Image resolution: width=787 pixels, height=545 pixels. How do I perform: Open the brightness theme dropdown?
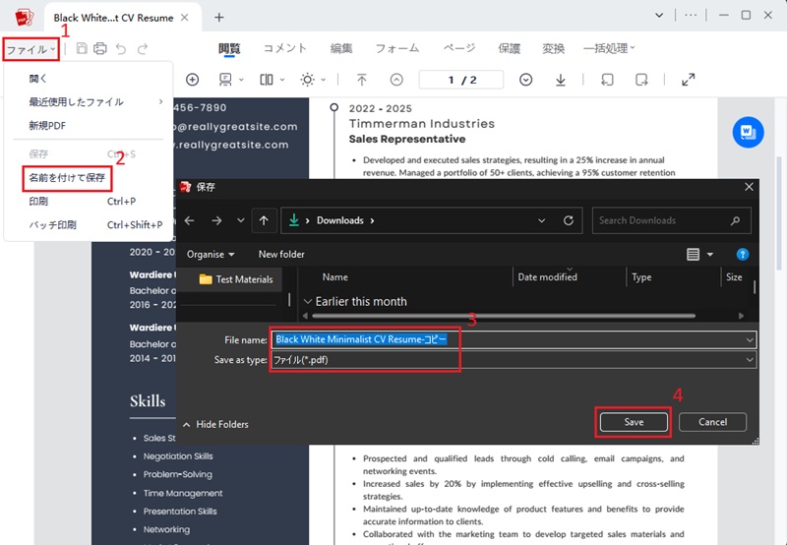tap(313, 80)
